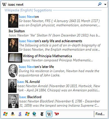
Task: Click the magnifying glass search icon
Action: coord(99,4)
